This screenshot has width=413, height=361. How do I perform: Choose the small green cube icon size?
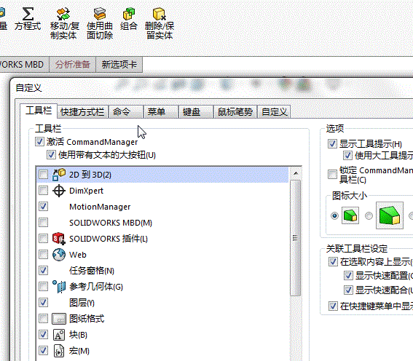(350, 215)
